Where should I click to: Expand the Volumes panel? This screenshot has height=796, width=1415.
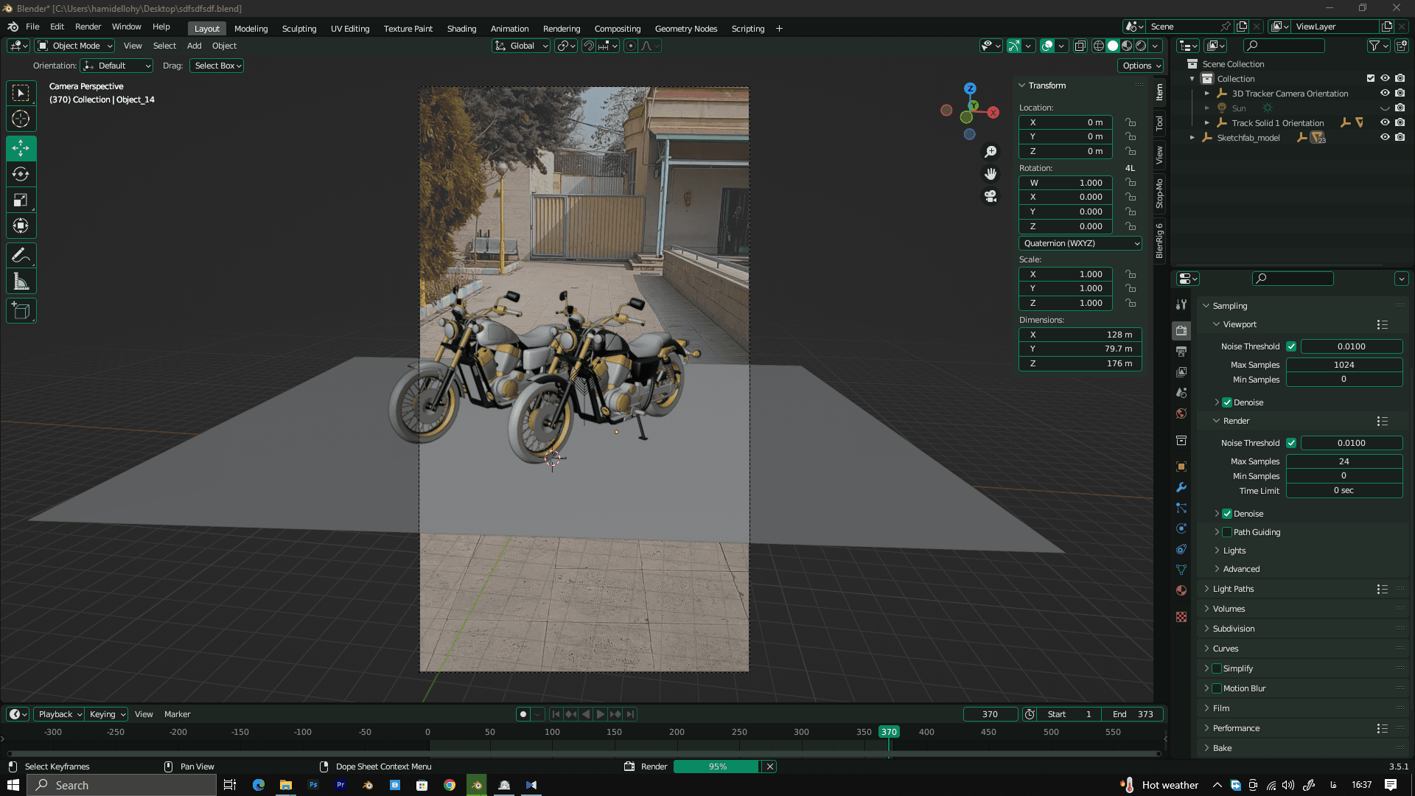pos(1229,609)
